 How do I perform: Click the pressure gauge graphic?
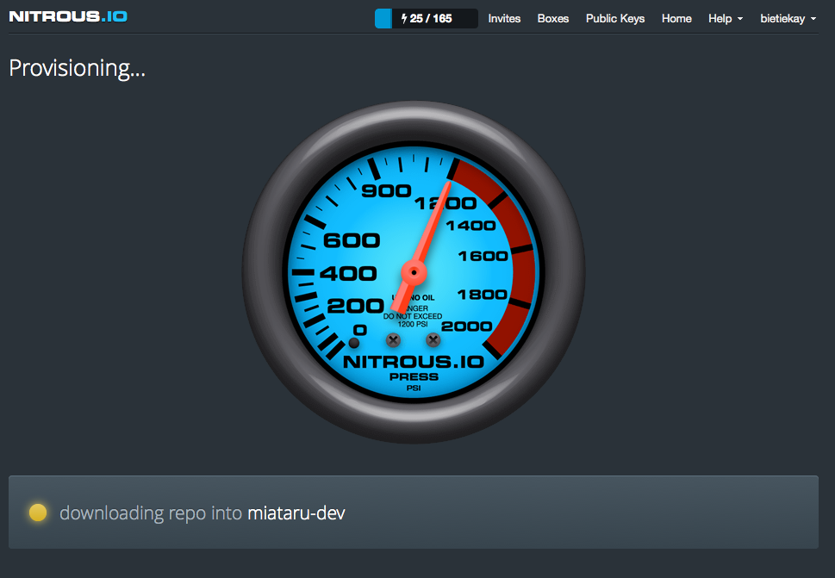point(414,272)
